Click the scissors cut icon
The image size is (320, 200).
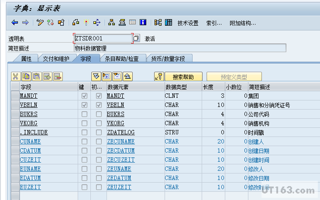15,77
